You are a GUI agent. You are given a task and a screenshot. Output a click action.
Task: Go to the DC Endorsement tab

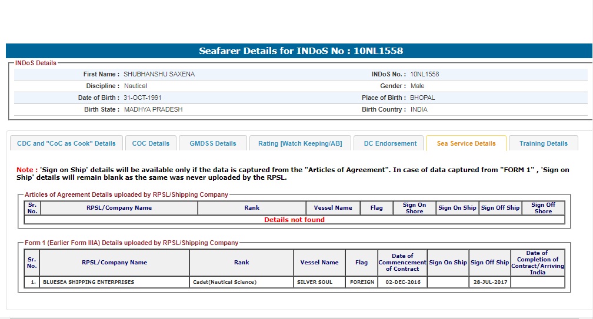tap(390, 143)
